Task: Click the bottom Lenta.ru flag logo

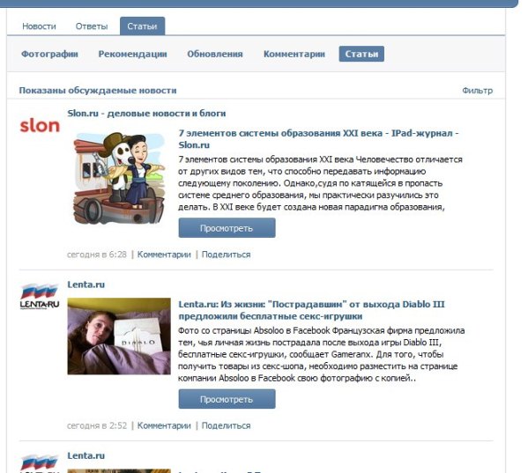Action: point(40,463)
